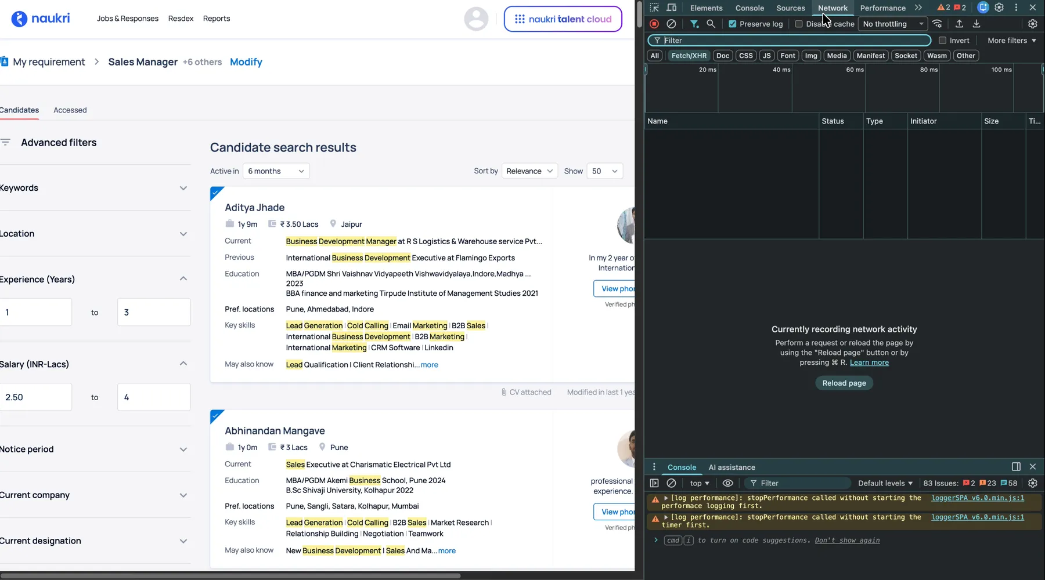Open network search magnifier icon
Image resolution: width=1045 pixels, height=580 pixels.
[x=711, y=24]
